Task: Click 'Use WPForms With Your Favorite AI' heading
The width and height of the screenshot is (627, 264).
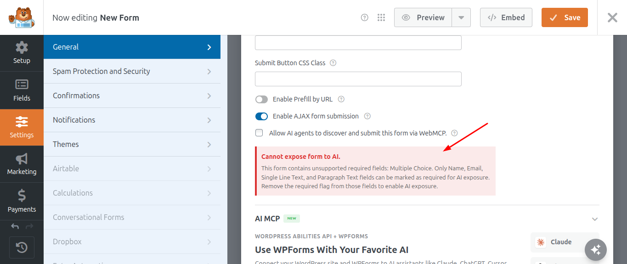Action: [332, 250]
